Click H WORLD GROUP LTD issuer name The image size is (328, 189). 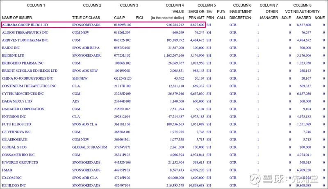[20, 162]
